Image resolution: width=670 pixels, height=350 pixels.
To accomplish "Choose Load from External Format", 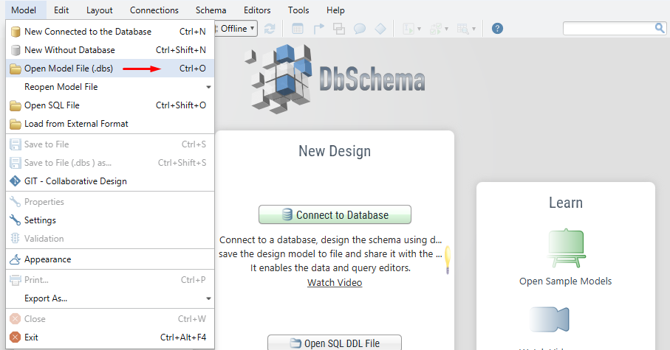I will click(x=110, y=124).
